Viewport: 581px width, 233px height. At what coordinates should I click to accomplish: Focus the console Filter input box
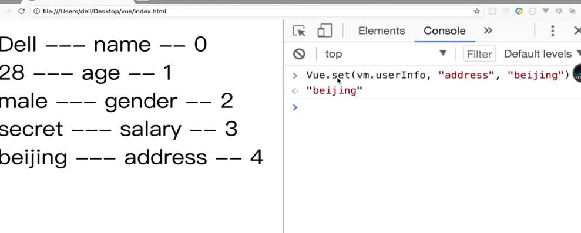coord(479,54)
